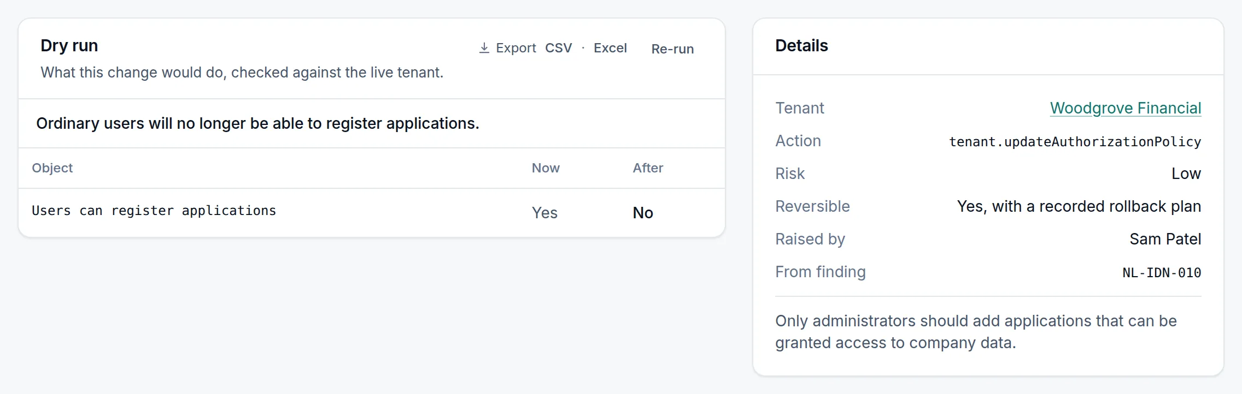Select the 'Users can register applications' object text

[154, 211]
